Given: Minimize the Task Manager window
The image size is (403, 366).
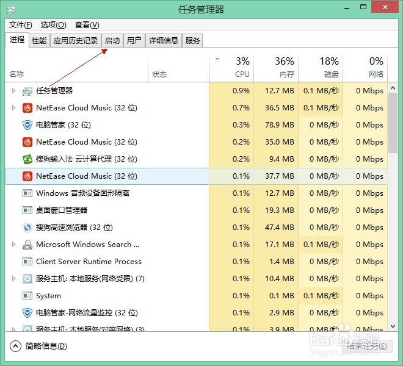Looking at the screenshot, I should click(x=347, y=8).
